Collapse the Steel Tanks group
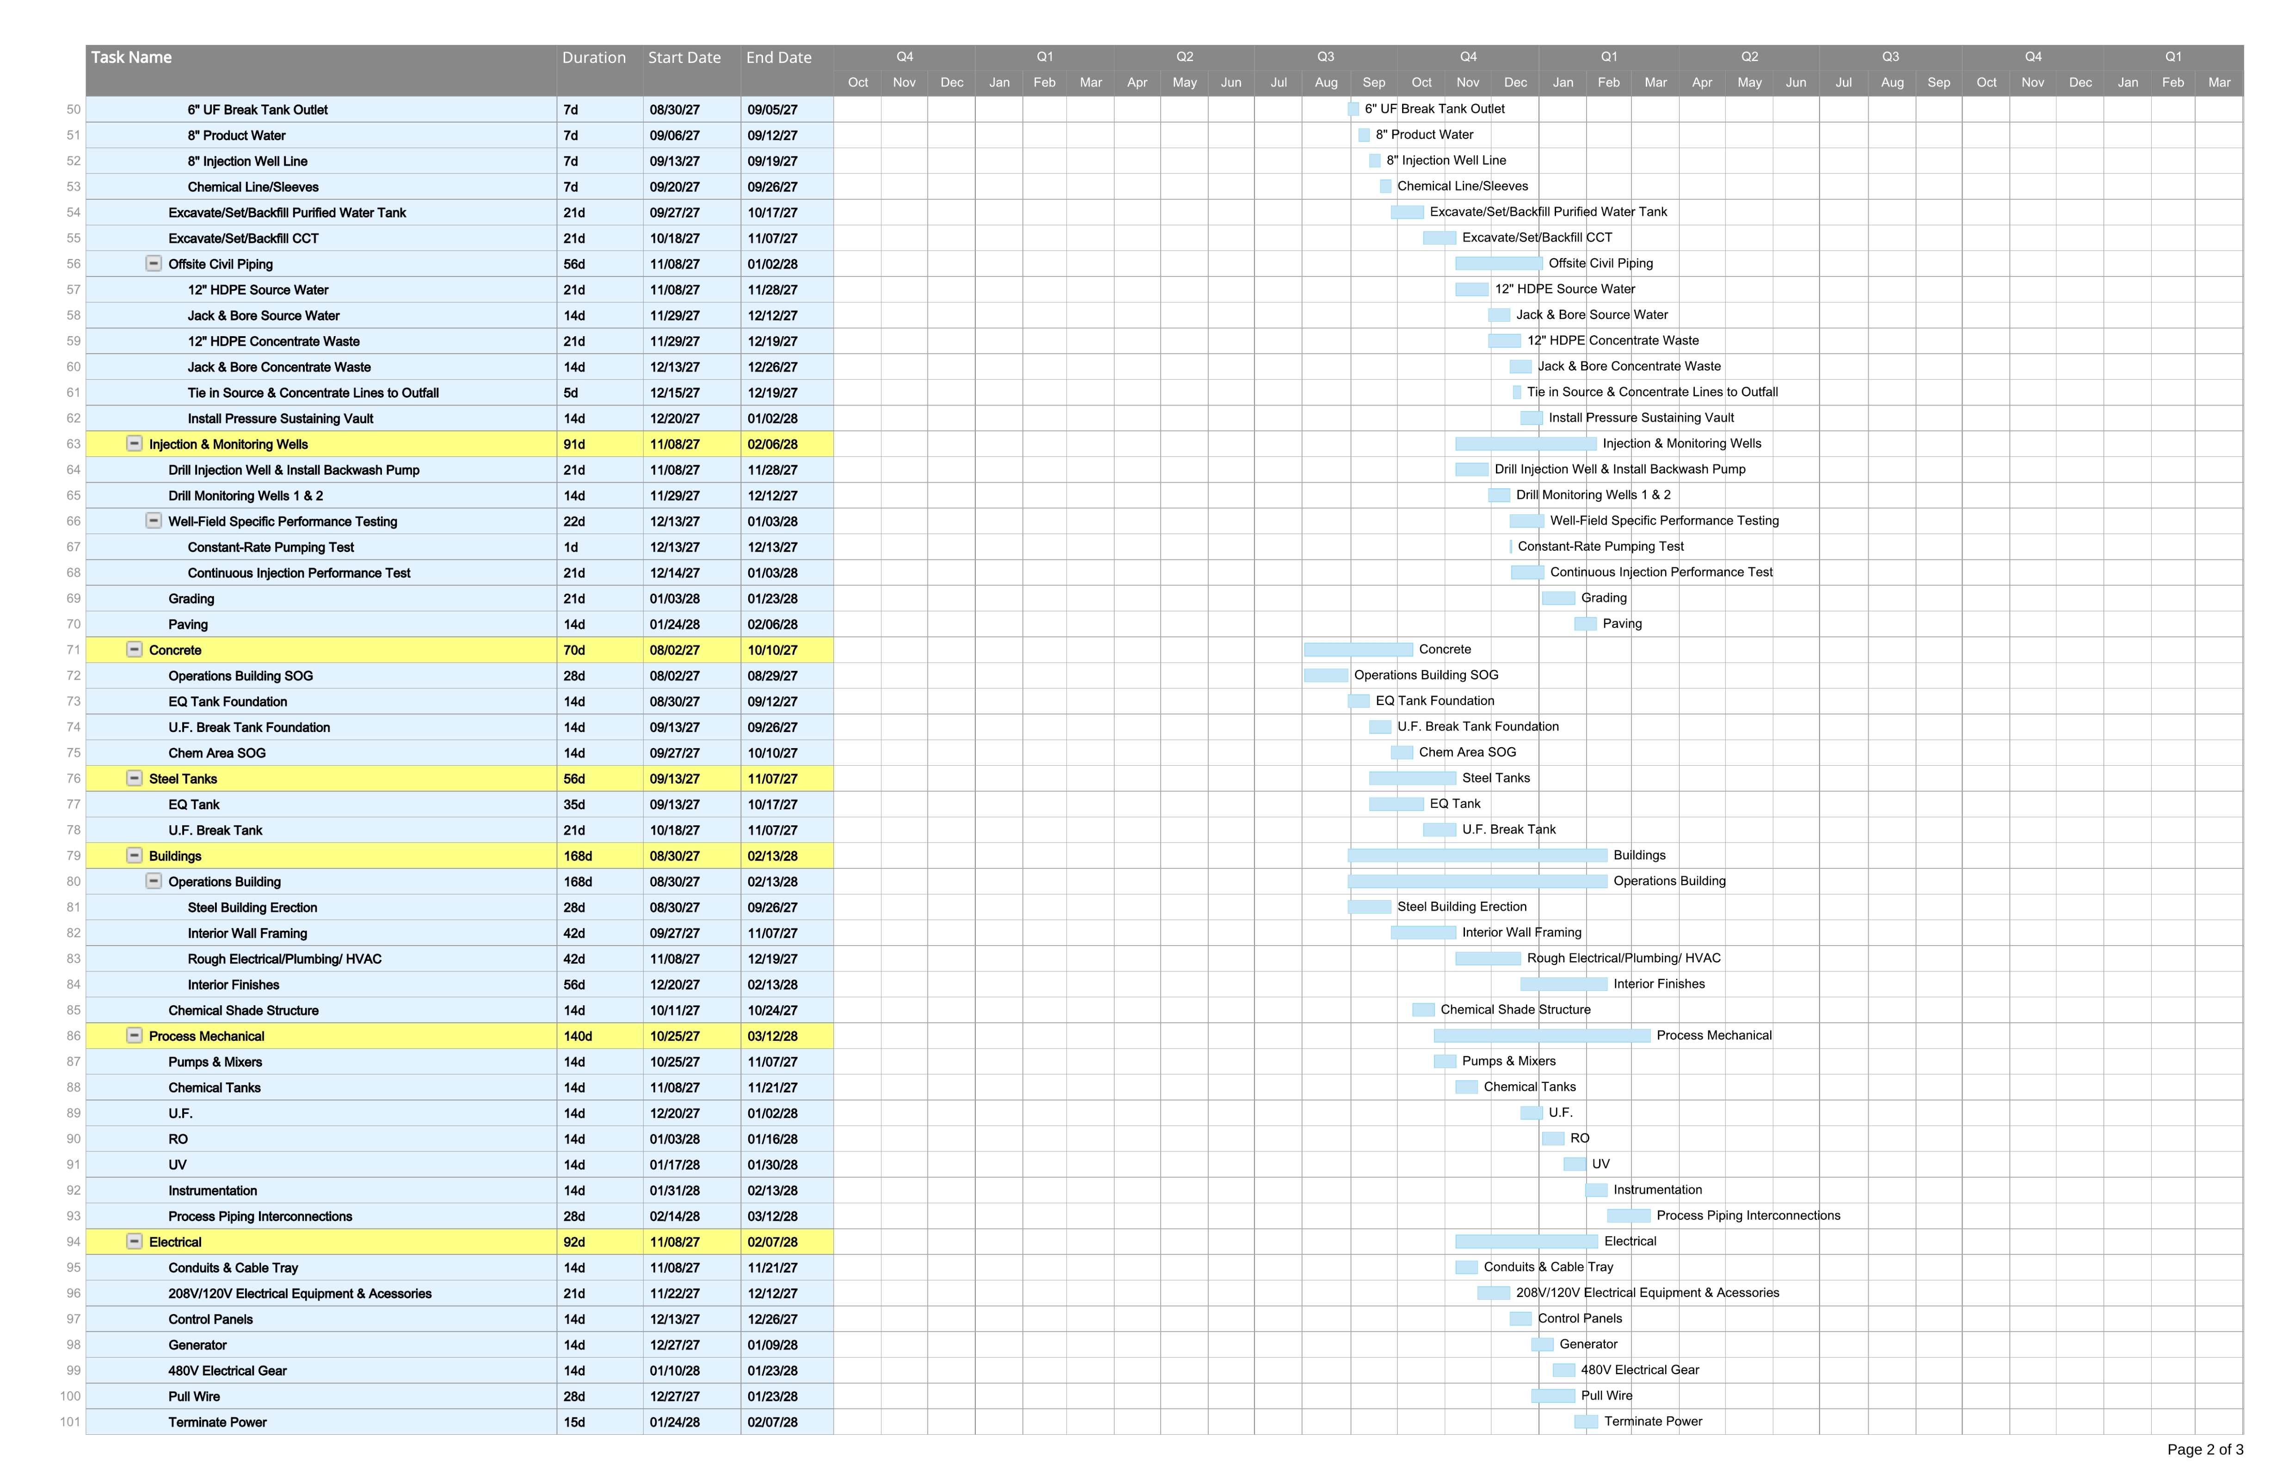 pyautogui.click(x=135, y=778)
